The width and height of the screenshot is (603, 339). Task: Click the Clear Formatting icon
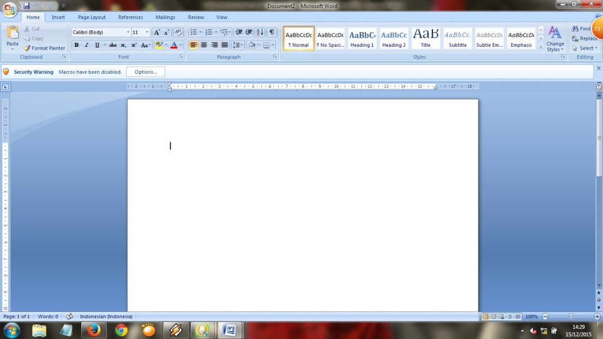[178, 32]
